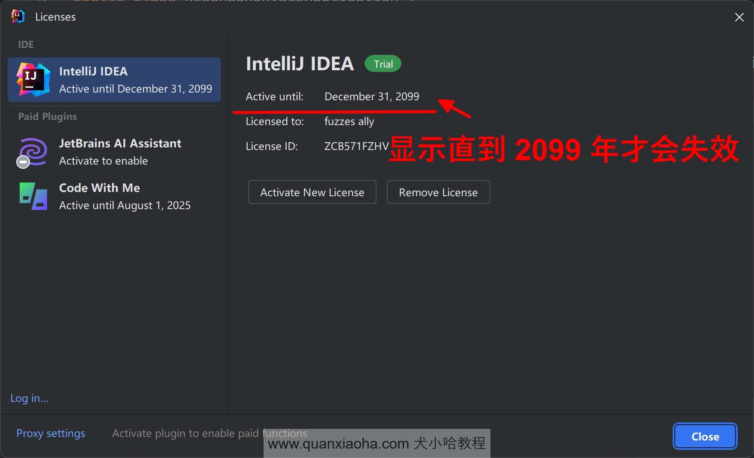Click the 'License ID:' label
The width and height of the screenshot is (754, 458).
(x=272, y=146)
